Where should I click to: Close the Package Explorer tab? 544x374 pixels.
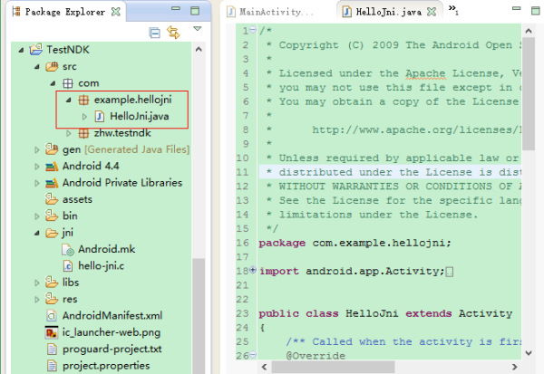pos(115,12)
